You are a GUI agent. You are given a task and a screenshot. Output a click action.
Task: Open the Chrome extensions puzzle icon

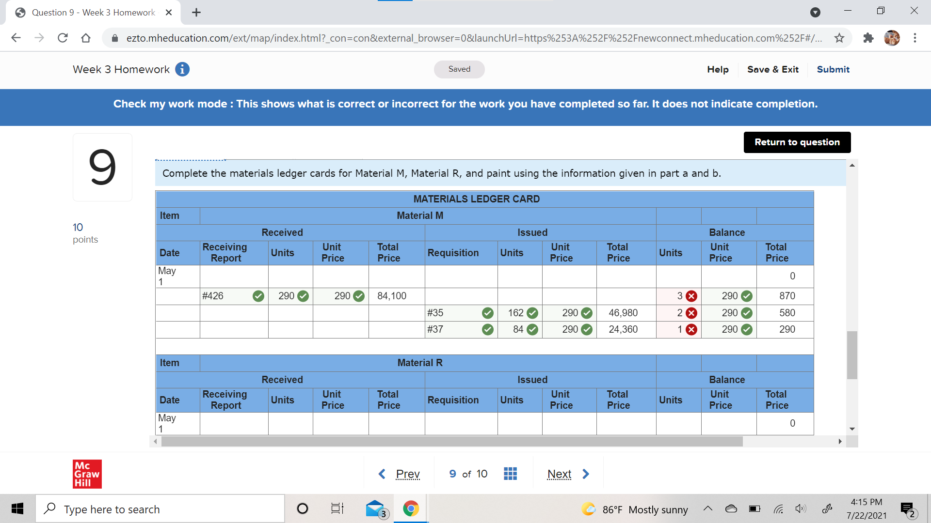pyautogui.click(x=868, y=38)
